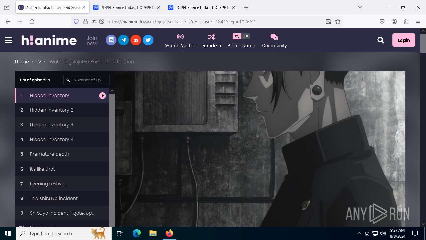
Task: Click the site padlock security icon
Action: (86, 21)
